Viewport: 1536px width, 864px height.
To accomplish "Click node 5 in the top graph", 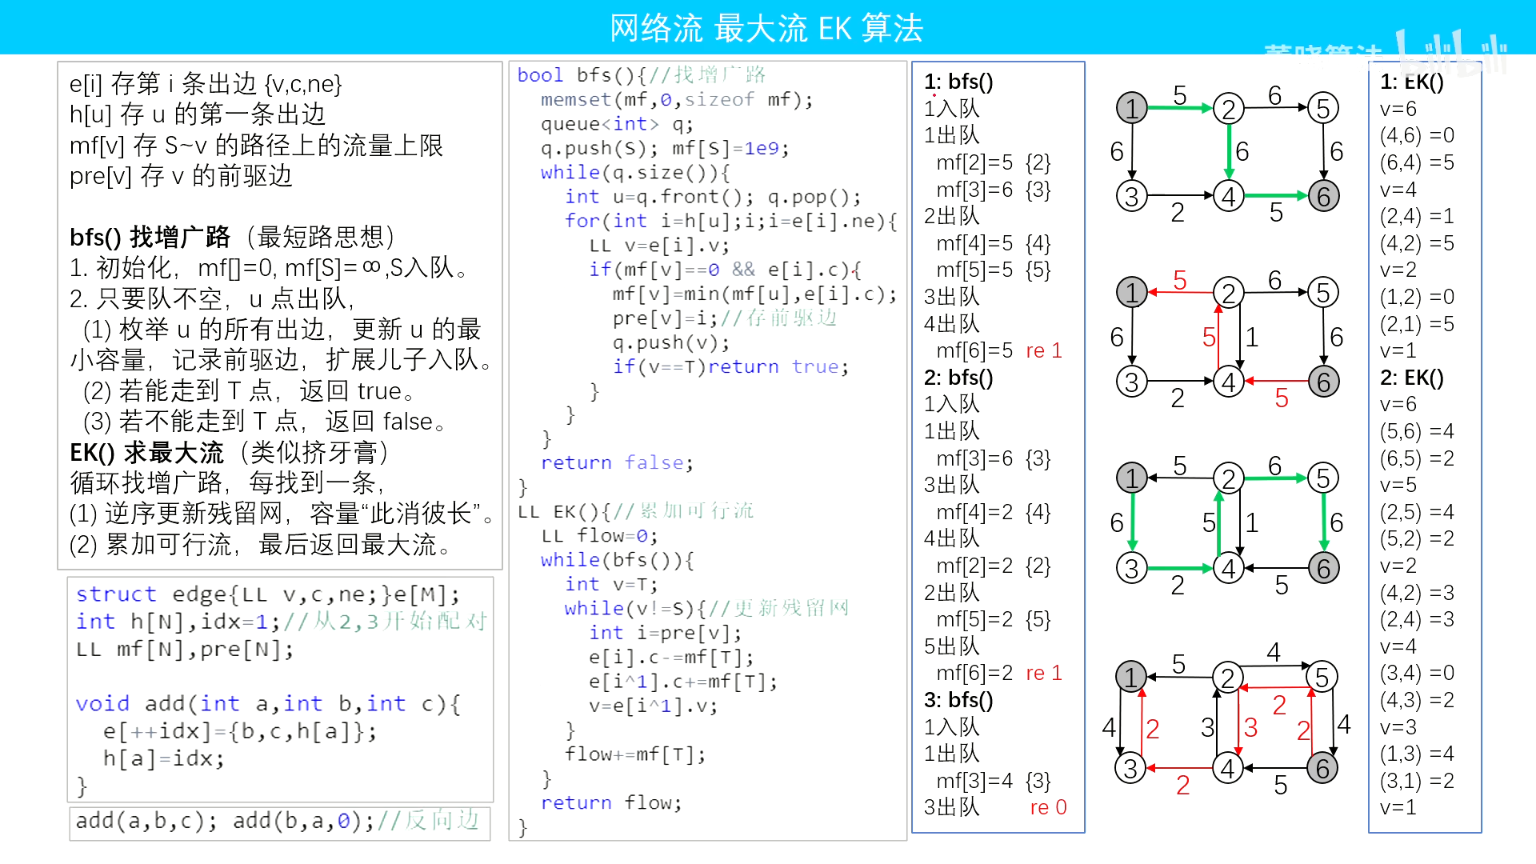I will point(1323,108).
